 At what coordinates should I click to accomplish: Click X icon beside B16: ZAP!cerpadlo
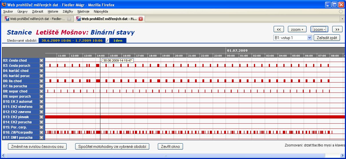[x=41, y=132]
